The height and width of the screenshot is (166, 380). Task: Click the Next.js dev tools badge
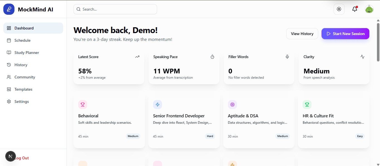[x=11, y=157]
